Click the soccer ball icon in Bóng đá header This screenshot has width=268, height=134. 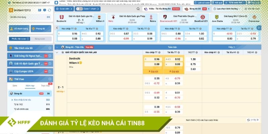click(x=63, y=47)
